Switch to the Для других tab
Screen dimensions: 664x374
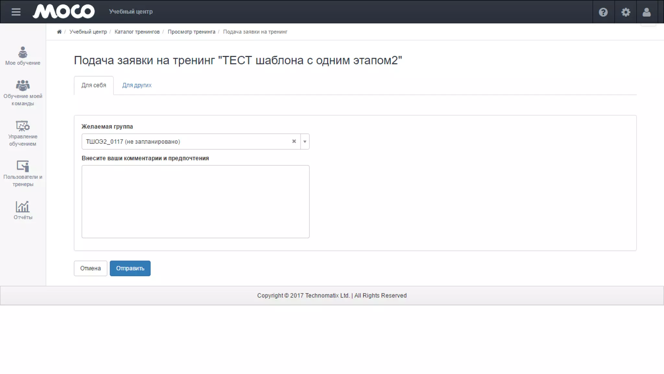click(136, 85)
